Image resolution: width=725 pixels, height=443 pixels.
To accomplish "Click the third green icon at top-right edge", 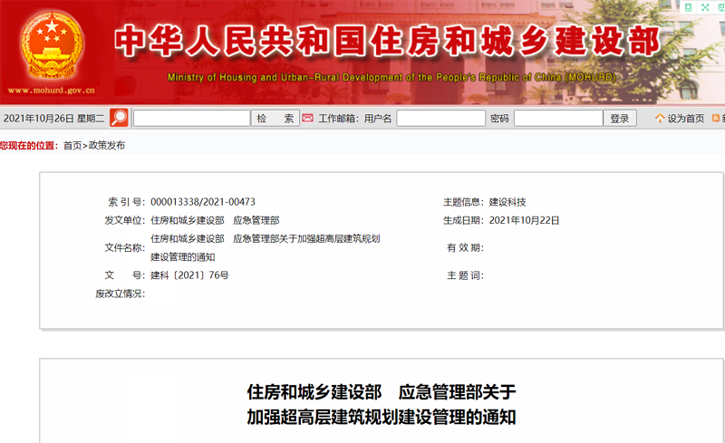I will (720, 7).
